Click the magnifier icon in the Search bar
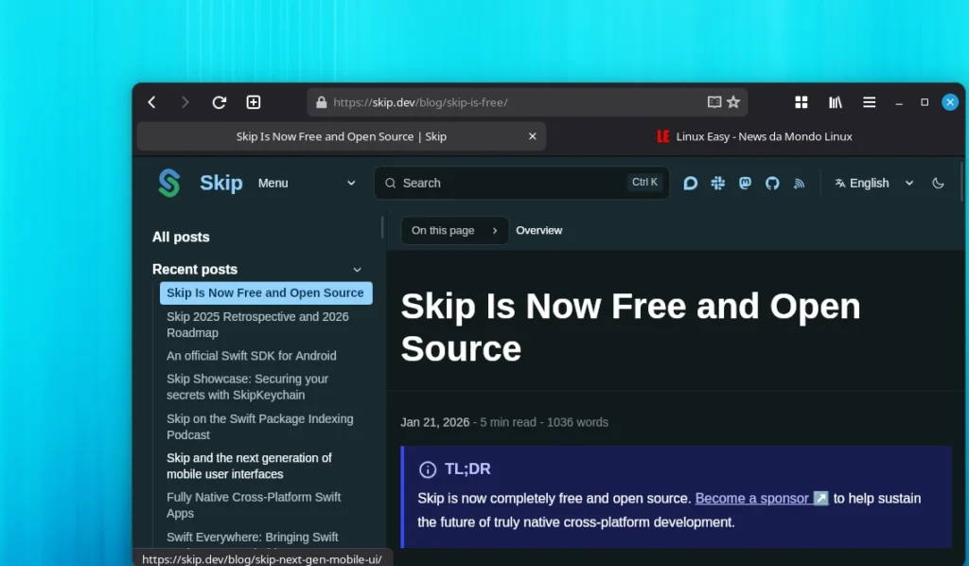 pos(391,183)
